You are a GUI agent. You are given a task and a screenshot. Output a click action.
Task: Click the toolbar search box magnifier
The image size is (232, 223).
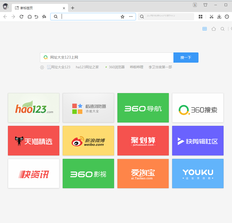point(142,17)
